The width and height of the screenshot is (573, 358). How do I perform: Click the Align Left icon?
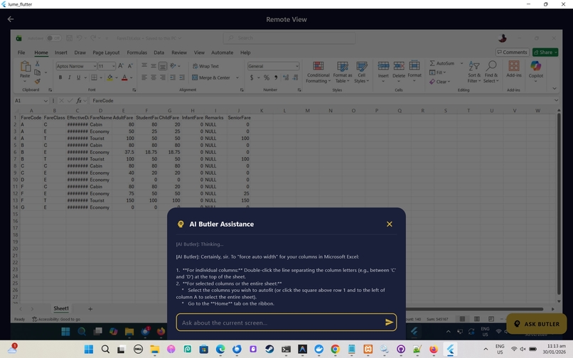pyautogui.click(x=144, y=77)
